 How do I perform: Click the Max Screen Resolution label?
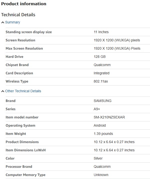point(24,48)
